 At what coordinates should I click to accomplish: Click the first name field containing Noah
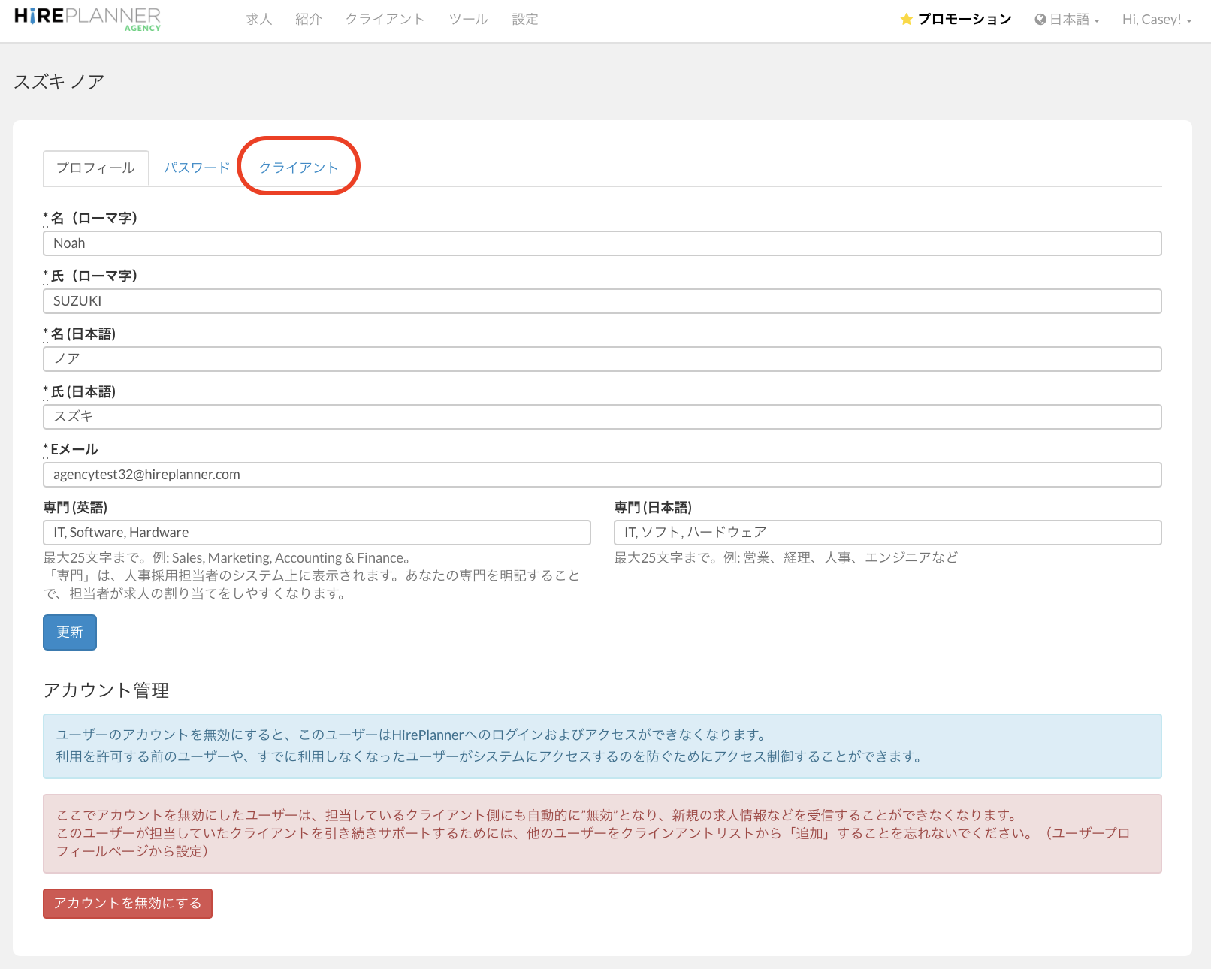coord(602,243)
